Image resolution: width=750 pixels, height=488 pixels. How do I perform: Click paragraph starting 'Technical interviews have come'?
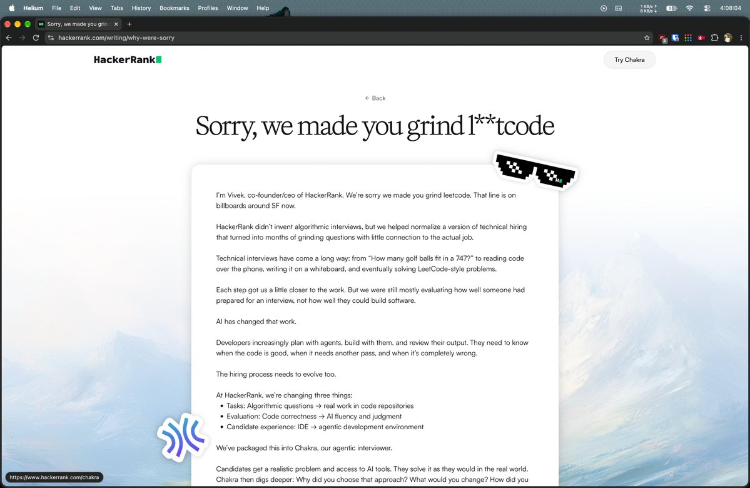pyautogui.click(x=370, y=263)
